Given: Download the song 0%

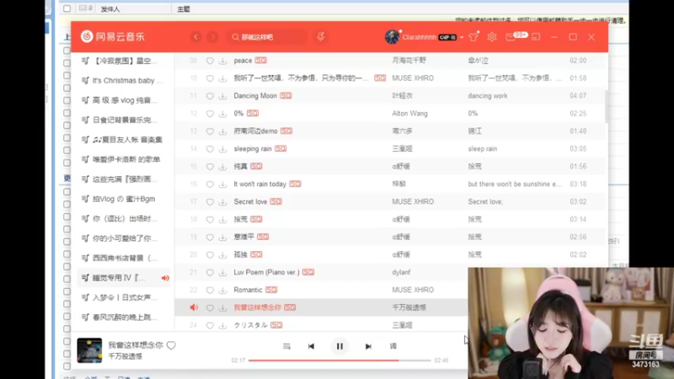Looking at the screenshot, I should click(222, 114).
